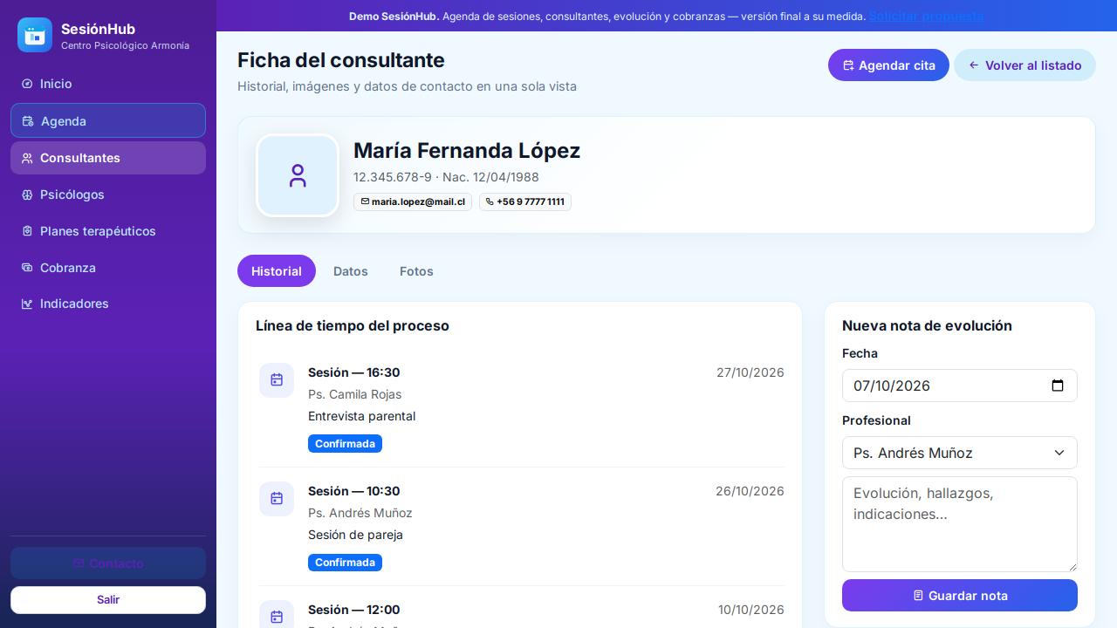The width and height of the screenshot is (1117, 628).
Task: Click Confirmada badge under Entrevista parental
Action: coord(345,444)
